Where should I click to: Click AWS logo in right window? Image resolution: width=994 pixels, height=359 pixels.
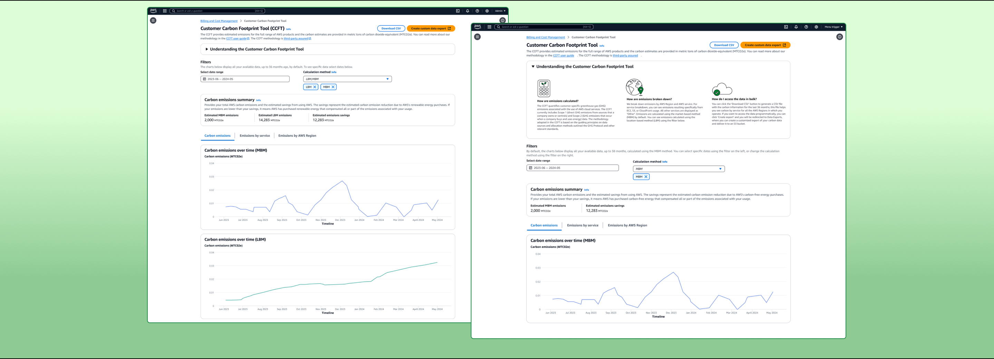[x=478, y=27]
